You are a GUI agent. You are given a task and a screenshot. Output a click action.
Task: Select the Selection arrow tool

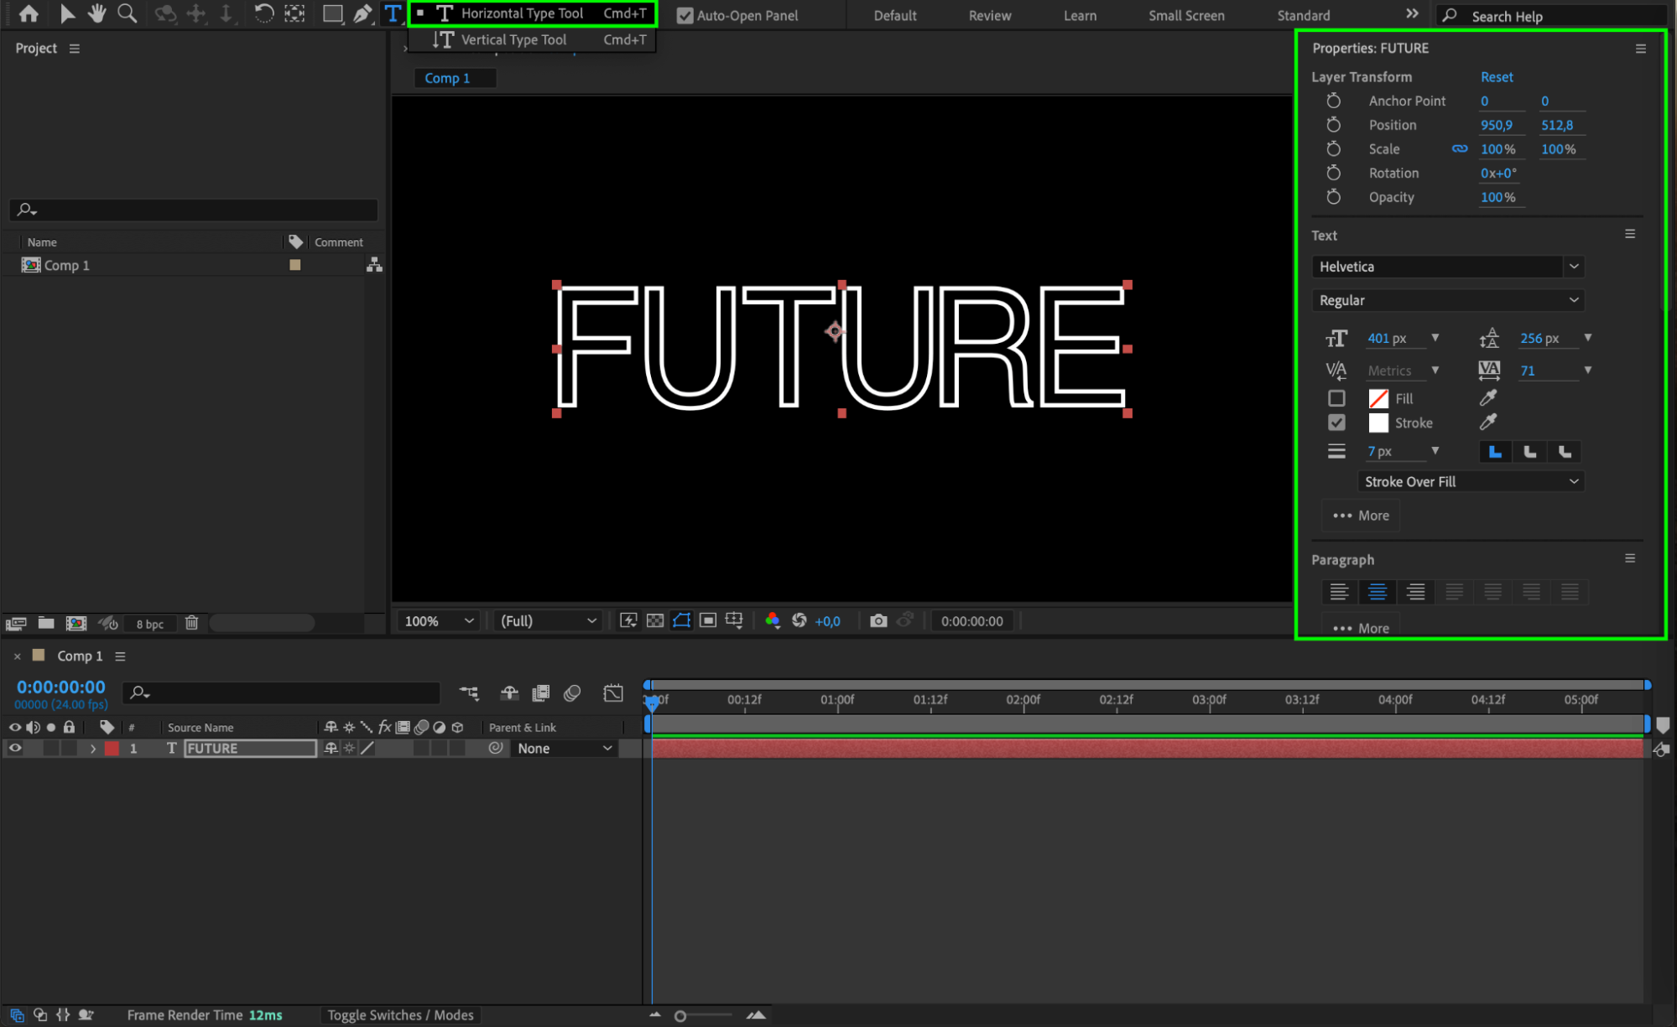coord(67,13)
